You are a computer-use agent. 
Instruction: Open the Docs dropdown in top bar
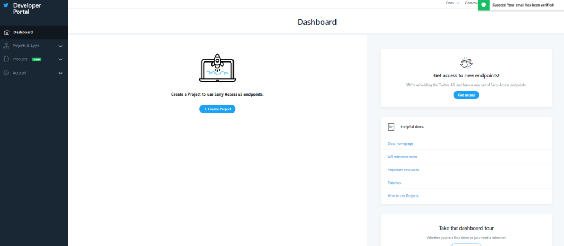point(452,3)
